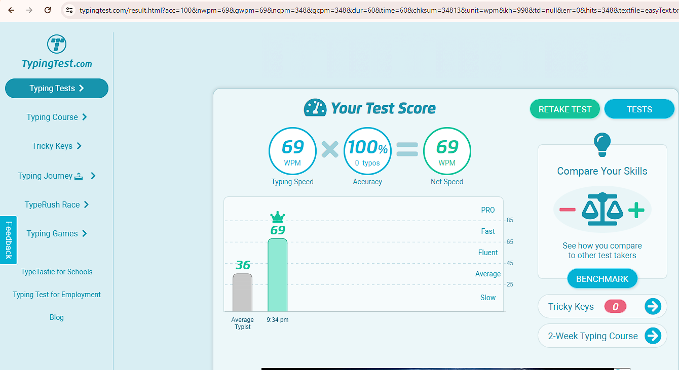This screenshot has height=370, width=679.
Task: Open the Feedback side tab
Action: click(x=9, y=240)
